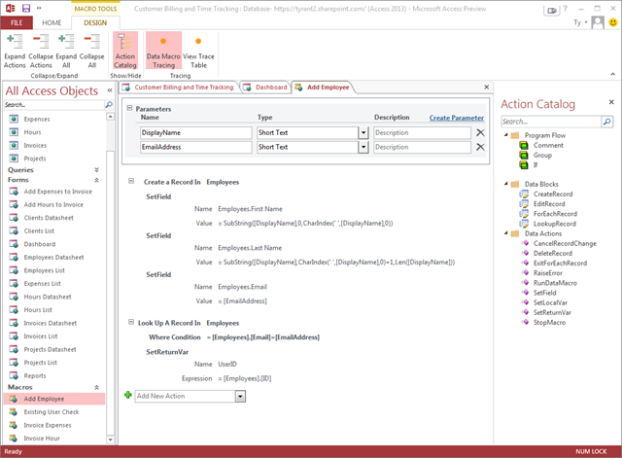Viewport: 622px width, 458px height.
Task: Open the Add Hours to Invoice form
Action: pos(53,205)
